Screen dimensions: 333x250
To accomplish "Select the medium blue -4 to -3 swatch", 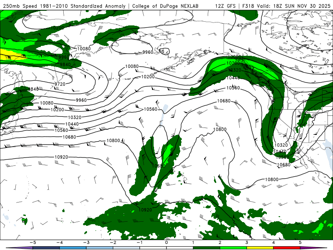I will (73, 248).
